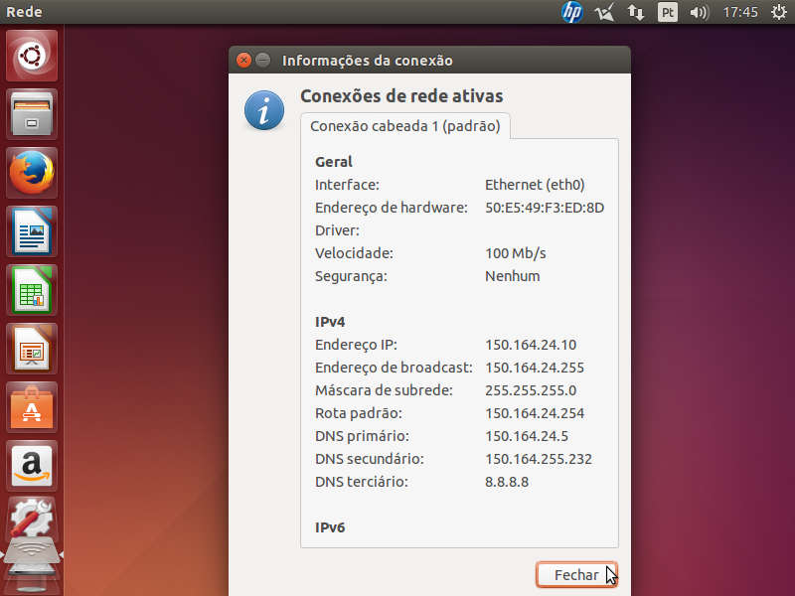Viewport: 795px width, 596px height.
Task: Launch Firefox from the launcher
Action: 33,173
